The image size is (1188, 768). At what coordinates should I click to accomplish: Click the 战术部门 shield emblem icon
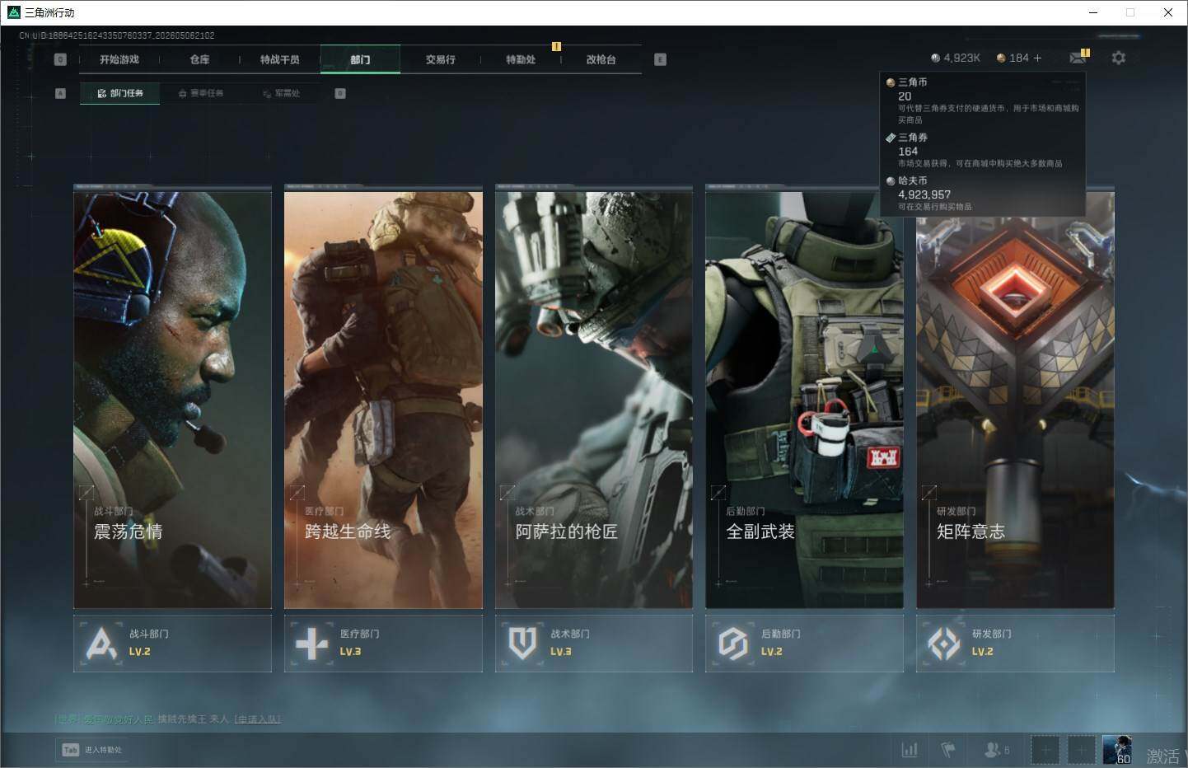tap(522, 644)
